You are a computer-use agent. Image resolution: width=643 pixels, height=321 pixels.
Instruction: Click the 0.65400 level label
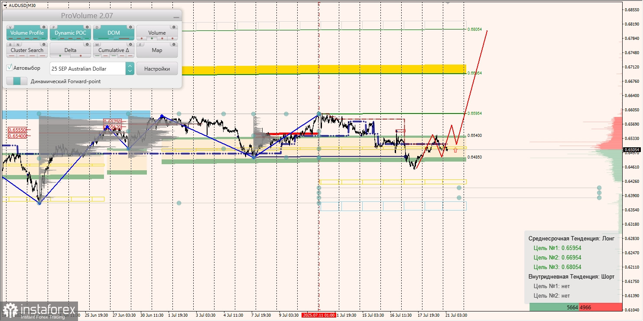click(x=474, y=135)
